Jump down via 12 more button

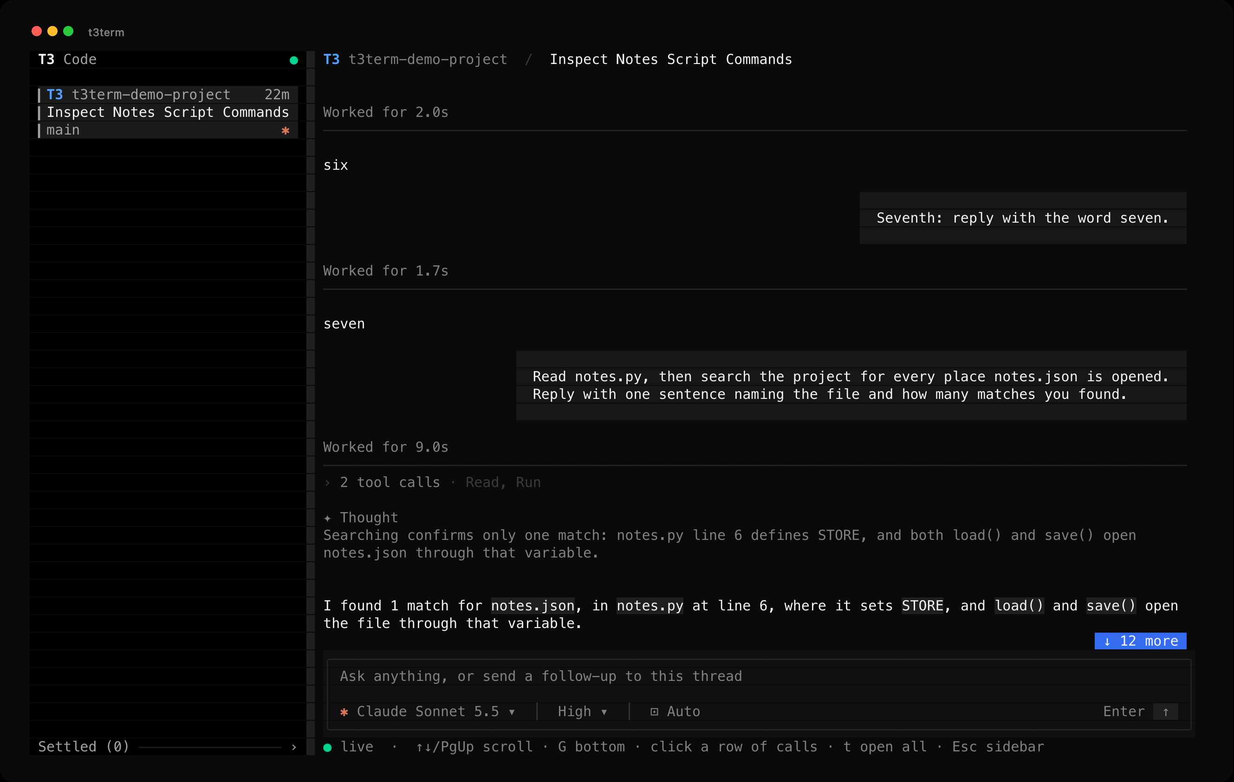click(x=1140, y=641)
